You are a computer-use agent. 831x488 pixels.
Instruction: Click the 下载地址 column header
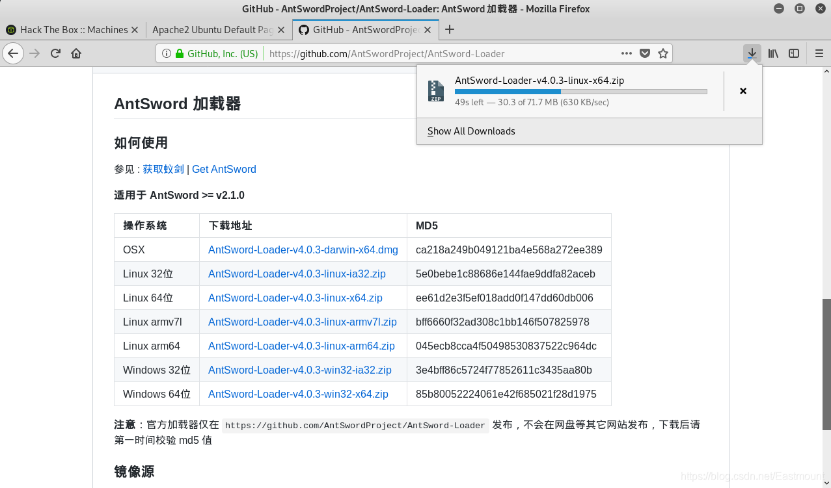coord(230,225)
